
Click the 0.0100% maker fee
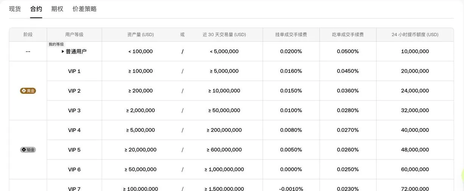pos(291,110)
